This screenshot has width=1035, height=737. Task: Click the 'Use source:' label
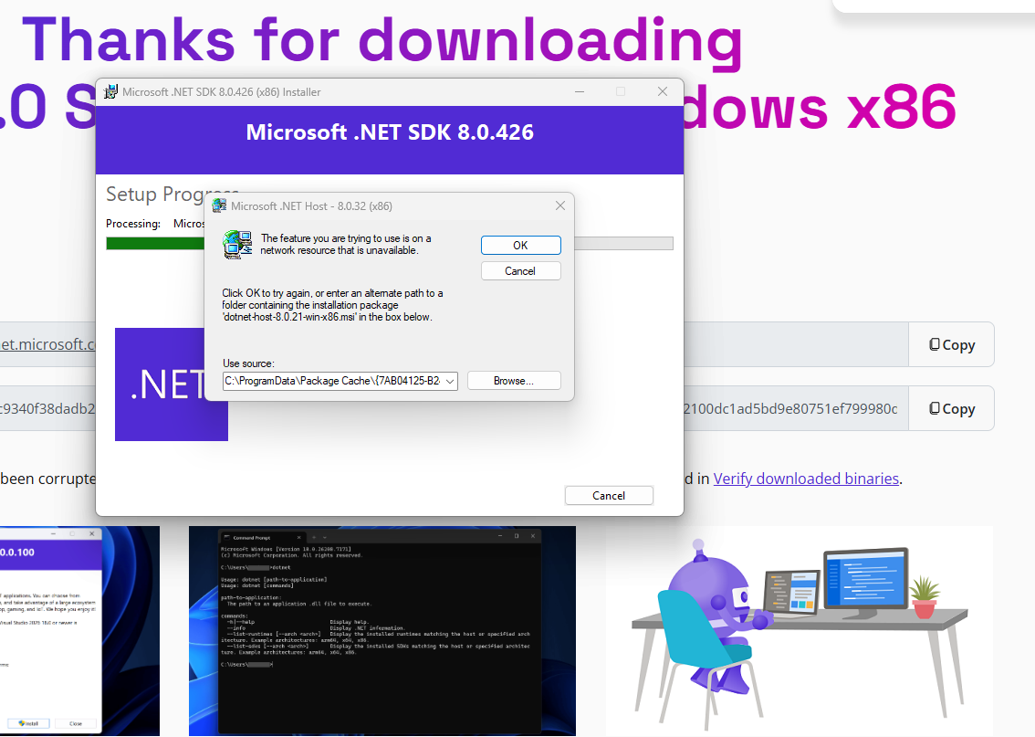pos(248,363)
